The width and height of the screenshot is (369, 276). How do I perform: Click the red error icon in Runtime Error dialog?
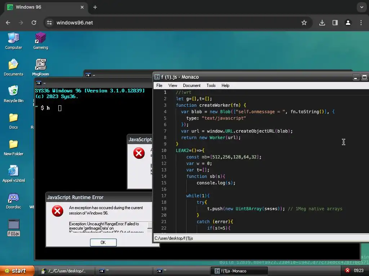click(x=57, y=211)
